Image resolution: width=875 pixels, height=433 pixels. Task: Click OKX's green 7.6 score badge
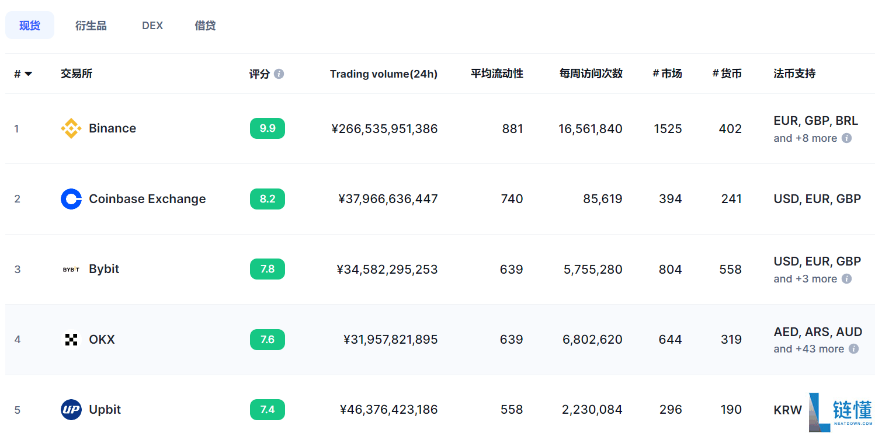[268, 340]
